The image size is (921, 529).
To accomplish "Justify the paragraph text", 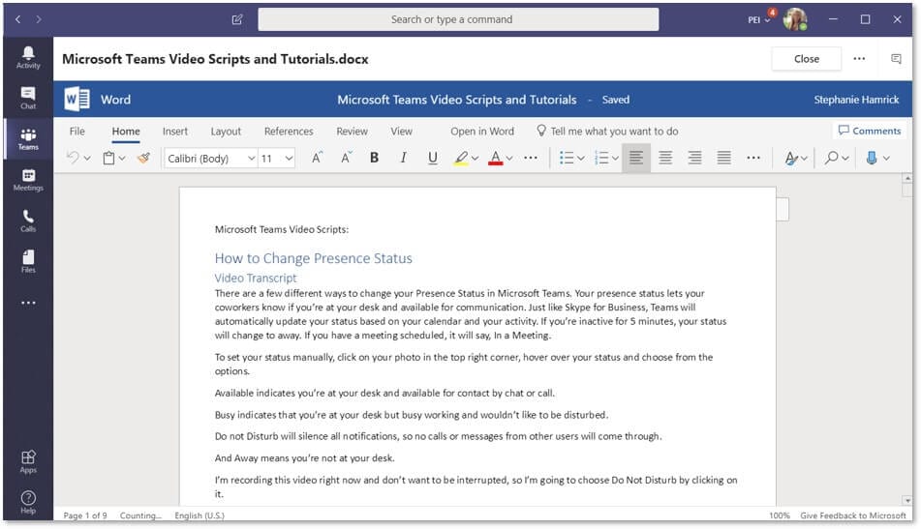I will 724,158.
